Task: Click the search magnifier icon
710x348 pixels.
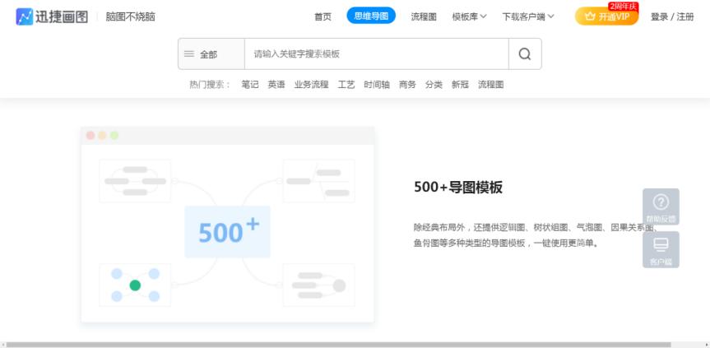Action: [x=525, y=53]
